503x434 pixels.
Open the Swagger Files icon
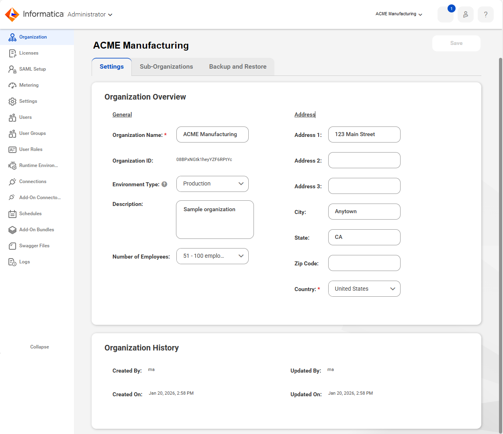(x=12, y=246)
